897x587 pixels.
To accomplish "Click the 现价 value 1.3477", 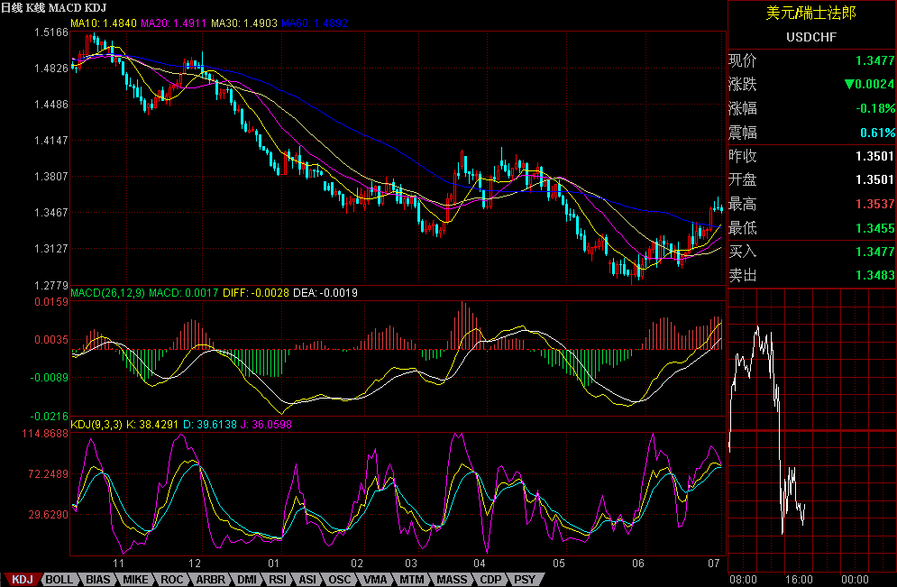I will pyautogui.click(x=874, y=60).
